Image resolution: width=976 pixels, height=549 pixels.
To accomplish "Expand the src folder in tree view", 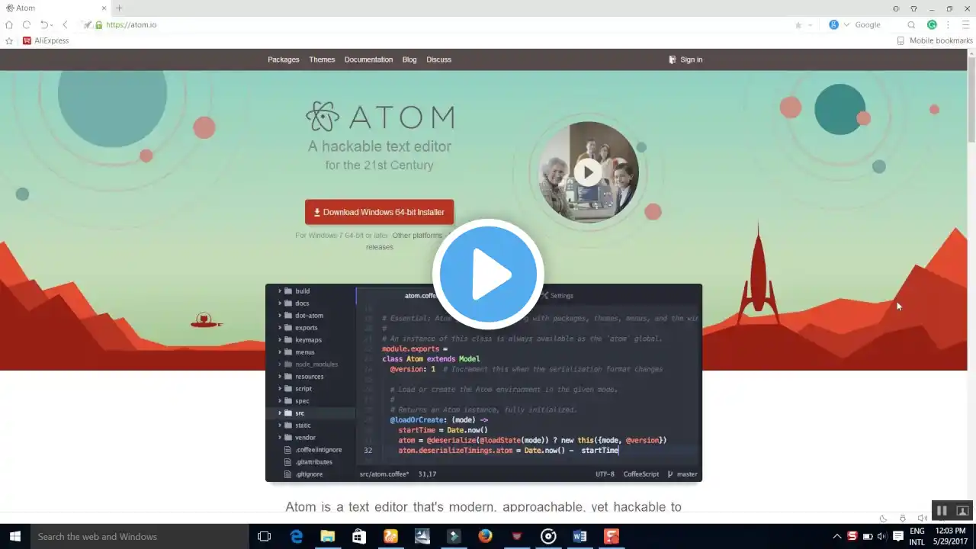I will pyautogui.click(x=279, y=413).
